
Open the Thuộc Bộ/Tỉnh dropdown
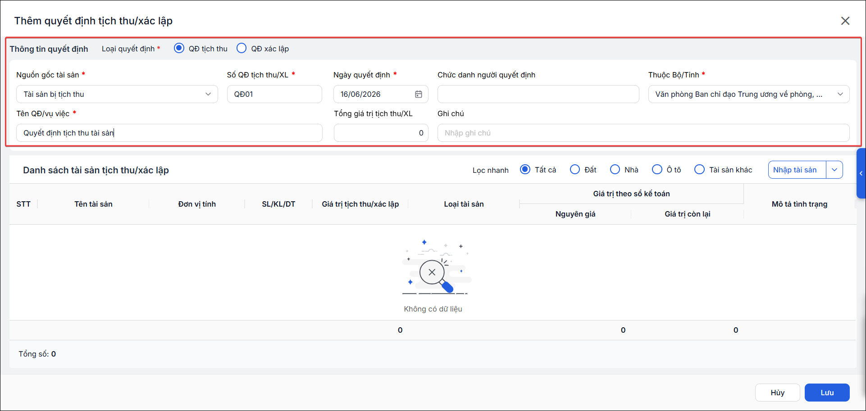pos(749,94)
